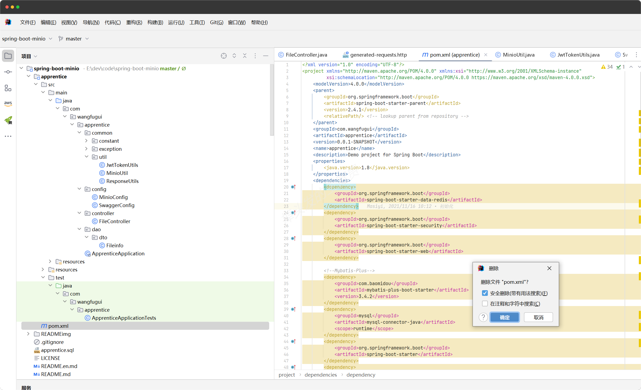Confirm deletion with the 确定 button
This screenshot has width=641, height=390.
tap(505, 317)
